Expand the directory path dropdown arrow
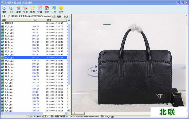The height and width of the screenshot is (119, 189). click(x=53, y=17)
